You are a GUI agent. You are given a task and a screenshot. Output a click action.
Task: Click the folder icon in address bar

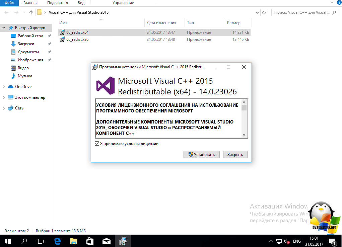[x=39, y=12]
